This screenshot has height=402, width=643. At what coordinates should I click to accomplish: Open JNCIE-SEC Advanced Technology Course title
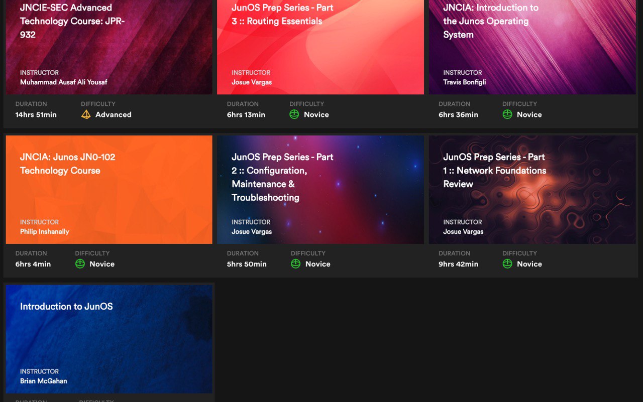point(72,21)
